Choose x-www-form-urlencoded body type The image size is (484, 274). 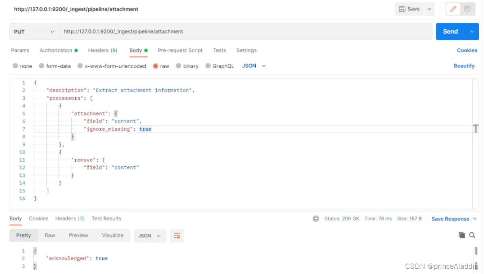(112, 66)
